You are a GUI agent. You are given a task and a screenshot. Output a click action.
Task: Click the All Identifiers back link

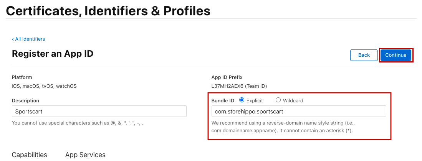point(30,39)
